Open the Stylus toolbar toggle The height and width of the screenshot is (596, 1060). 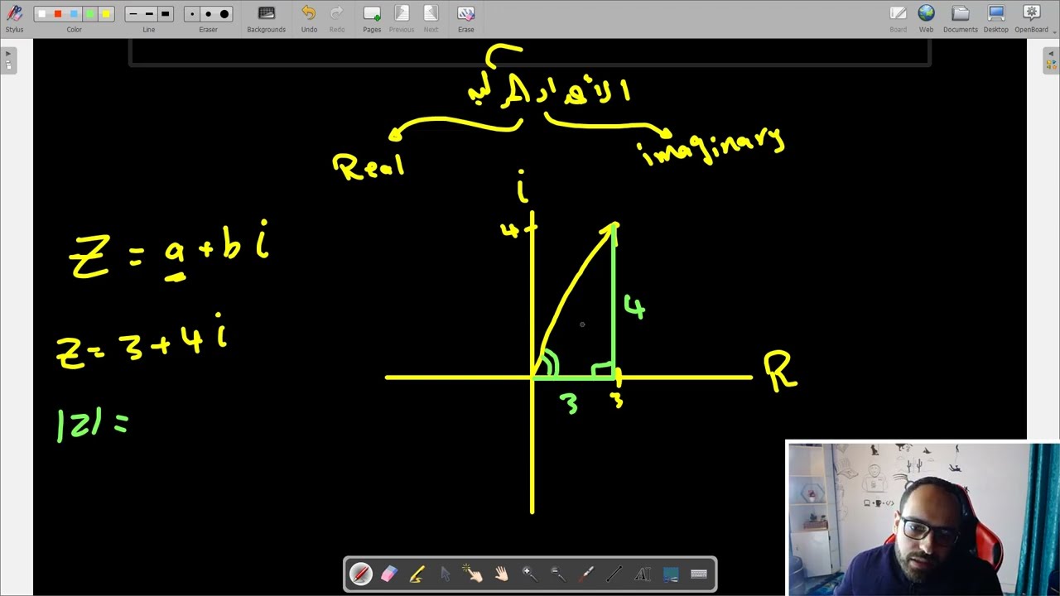tap(14, 18)
